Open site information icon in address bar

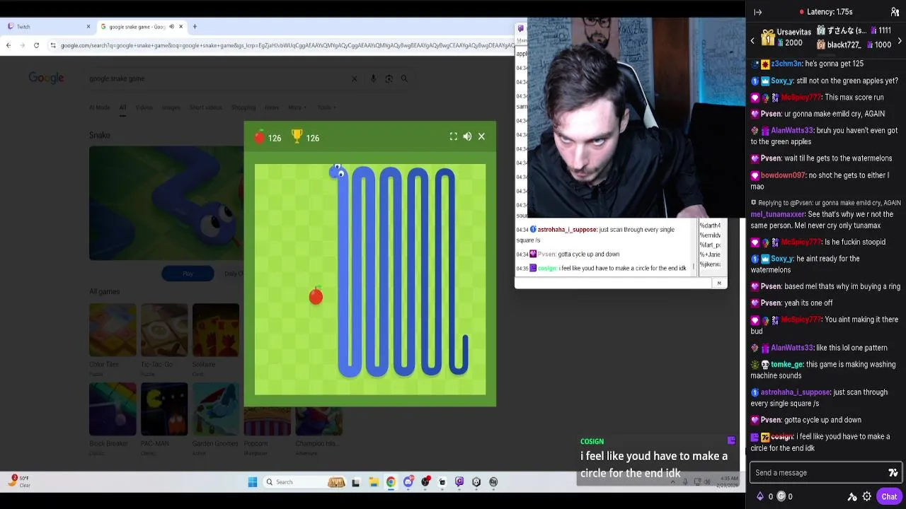53,45
